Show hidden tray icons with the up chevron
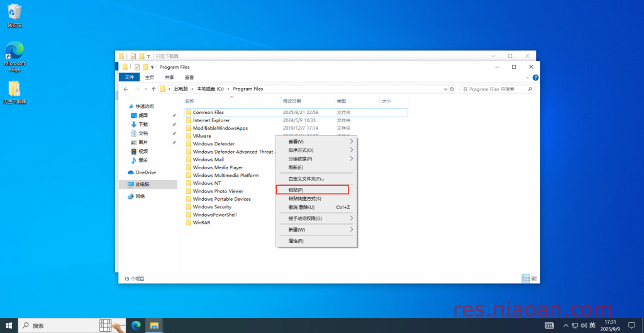Image resolution: width=644 pixels, height=333 pixels. (566, 325)
